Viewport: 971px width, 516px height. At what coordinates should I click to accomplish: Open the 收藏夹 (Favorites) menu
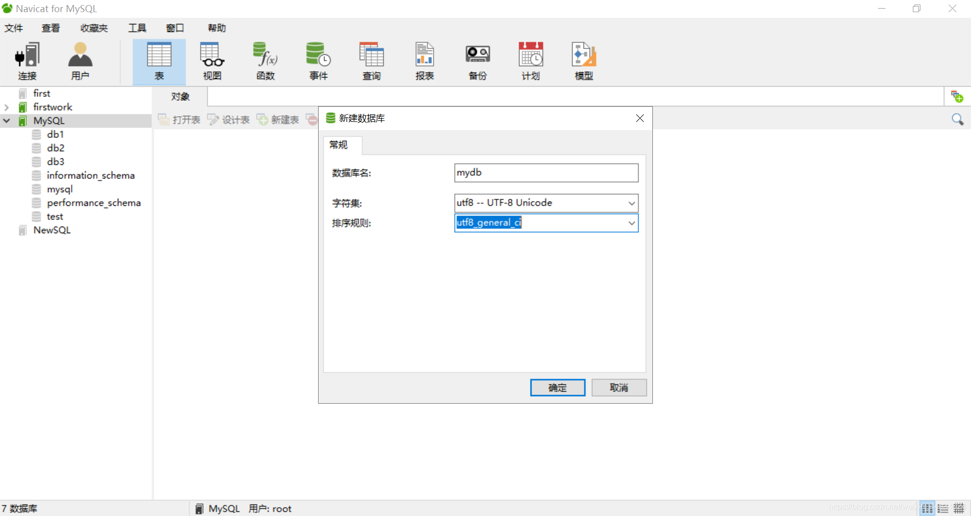(x=94, y=28)
